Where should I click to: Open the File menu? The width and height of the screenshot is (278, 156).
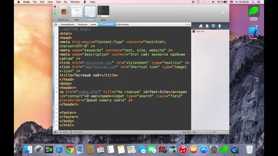point(35,2)
